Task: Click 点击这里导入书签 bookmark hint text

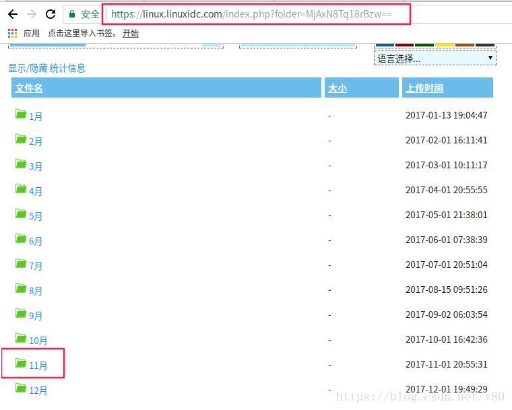Action: [x=83, y=33]
